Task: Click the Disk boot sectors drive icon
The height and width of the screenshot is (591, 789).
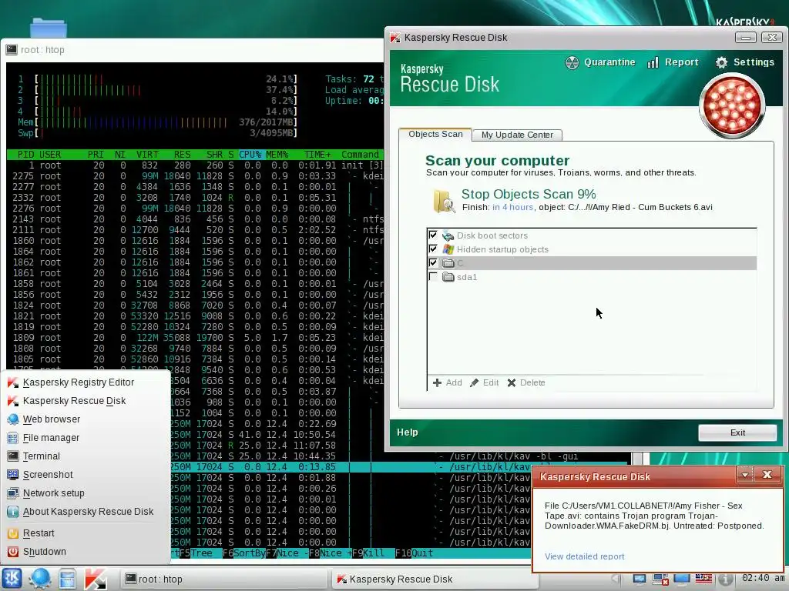Action: point(448,235)
